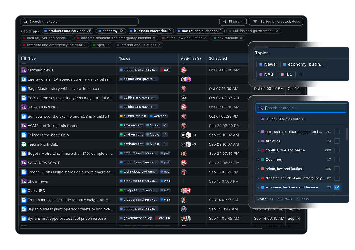The image size is (355, 250).
Task: Click the AI sparkle icon beside Suggest topics
Action: pos(263,119)
